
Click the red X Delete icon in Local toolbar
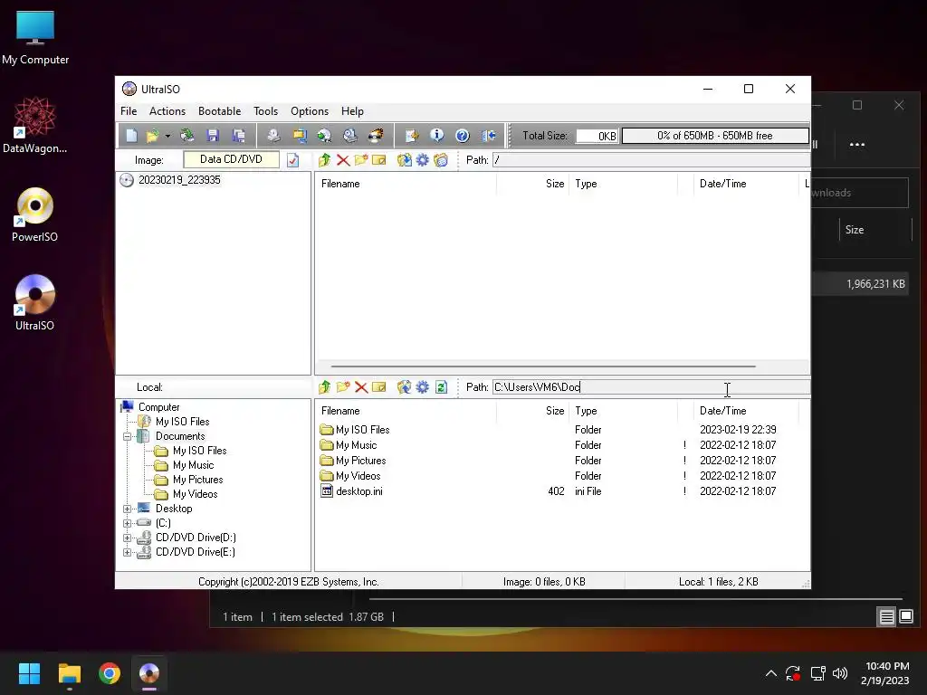click(361, 387)
